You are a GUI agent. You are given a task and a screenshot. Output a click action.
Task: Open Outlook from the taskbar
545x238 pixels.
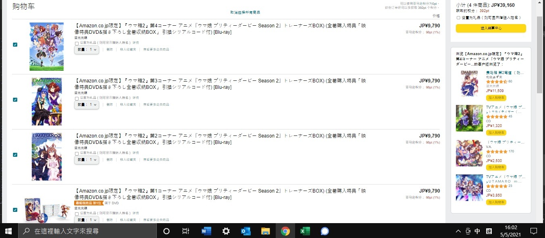(245, 231)
